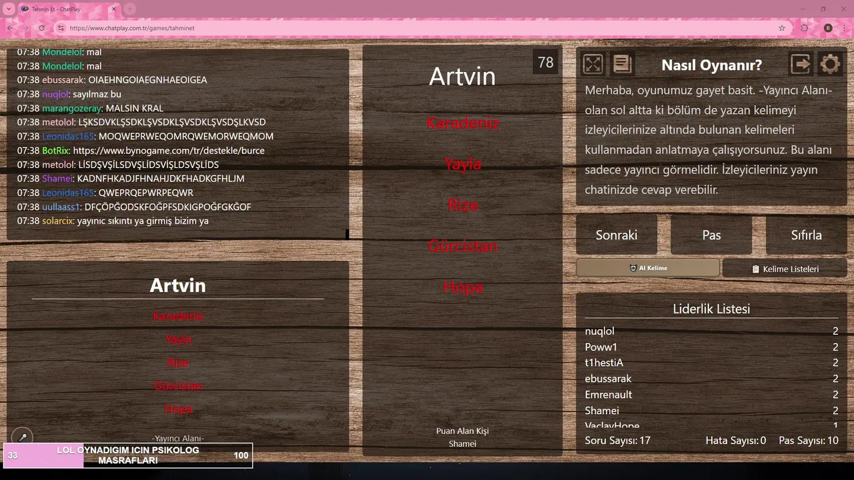Click Soru Sayısı: 17 counter
The width and height of the screenshot is (854, 480).
[x=618, y=440]
